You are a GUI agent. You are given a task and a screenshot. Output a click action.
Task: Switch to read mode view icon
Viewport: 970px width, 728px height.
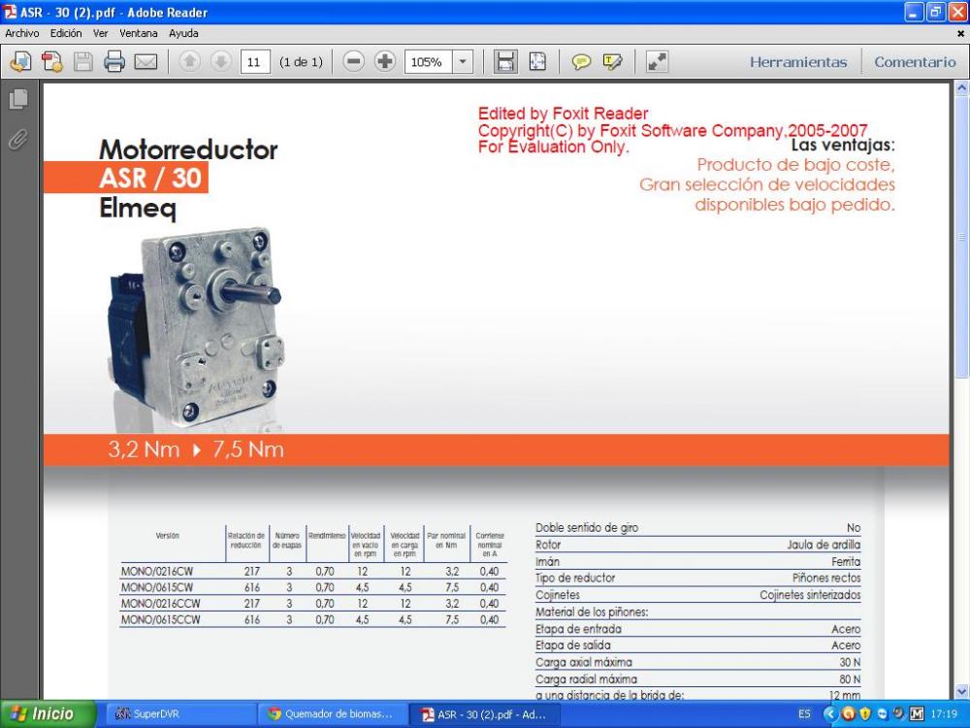(657, 61)
